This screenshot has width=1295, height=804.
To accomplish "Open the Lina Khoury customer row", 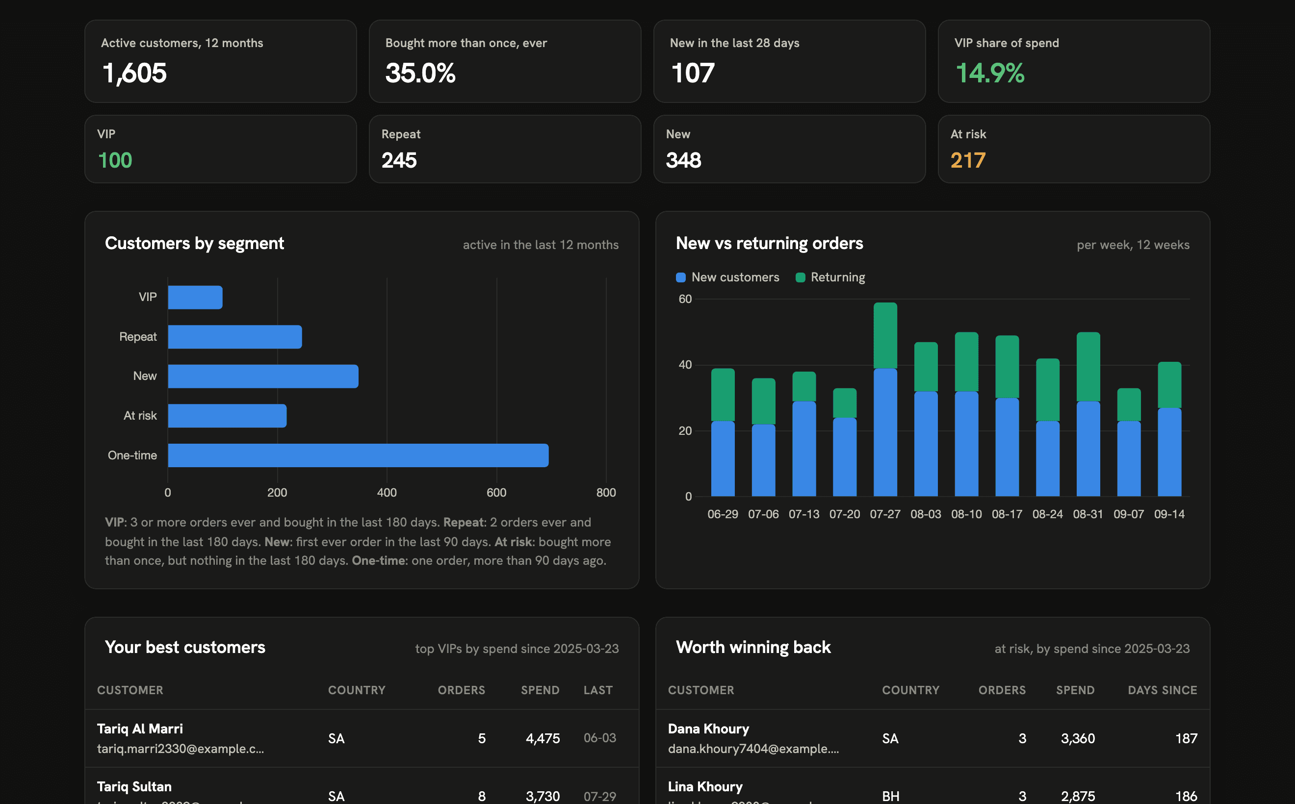I will pyautogui.click(x=932, y=786).
